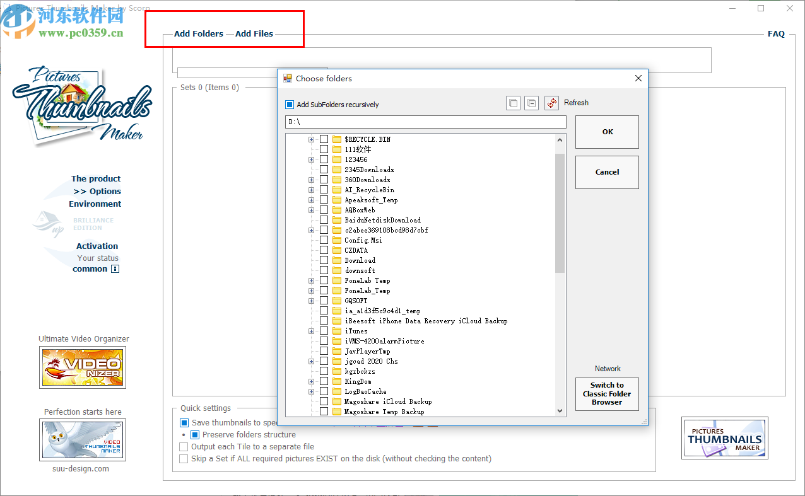The image size is (805, 496).
Task: Select the Magoshare iCloud Backup folder
Action: pos(388,401)
